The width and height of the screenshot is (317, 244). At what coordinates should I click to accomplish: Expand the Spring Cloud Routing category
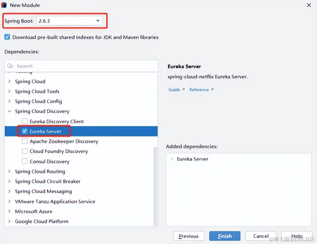pyautogui.click(x=9, y=171)
